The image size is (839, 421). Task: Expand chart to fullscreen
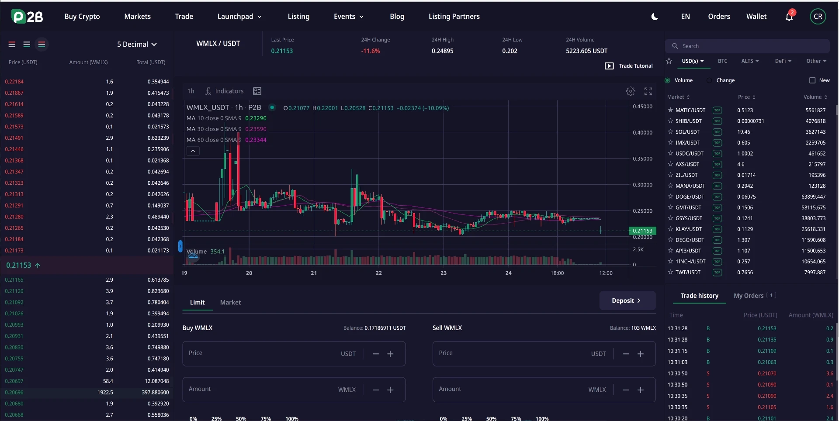648,91
